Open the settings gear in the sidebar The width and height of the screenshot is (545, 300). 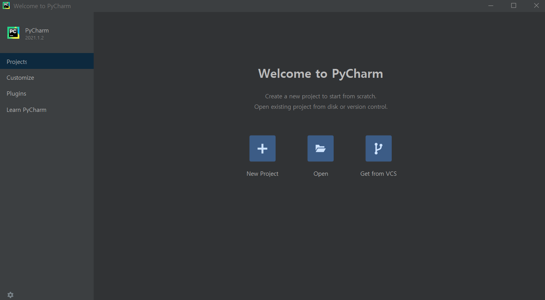10,295
